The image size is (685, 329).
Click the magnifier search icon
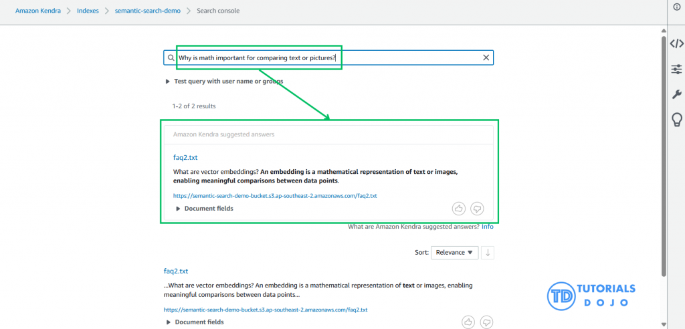171,58
